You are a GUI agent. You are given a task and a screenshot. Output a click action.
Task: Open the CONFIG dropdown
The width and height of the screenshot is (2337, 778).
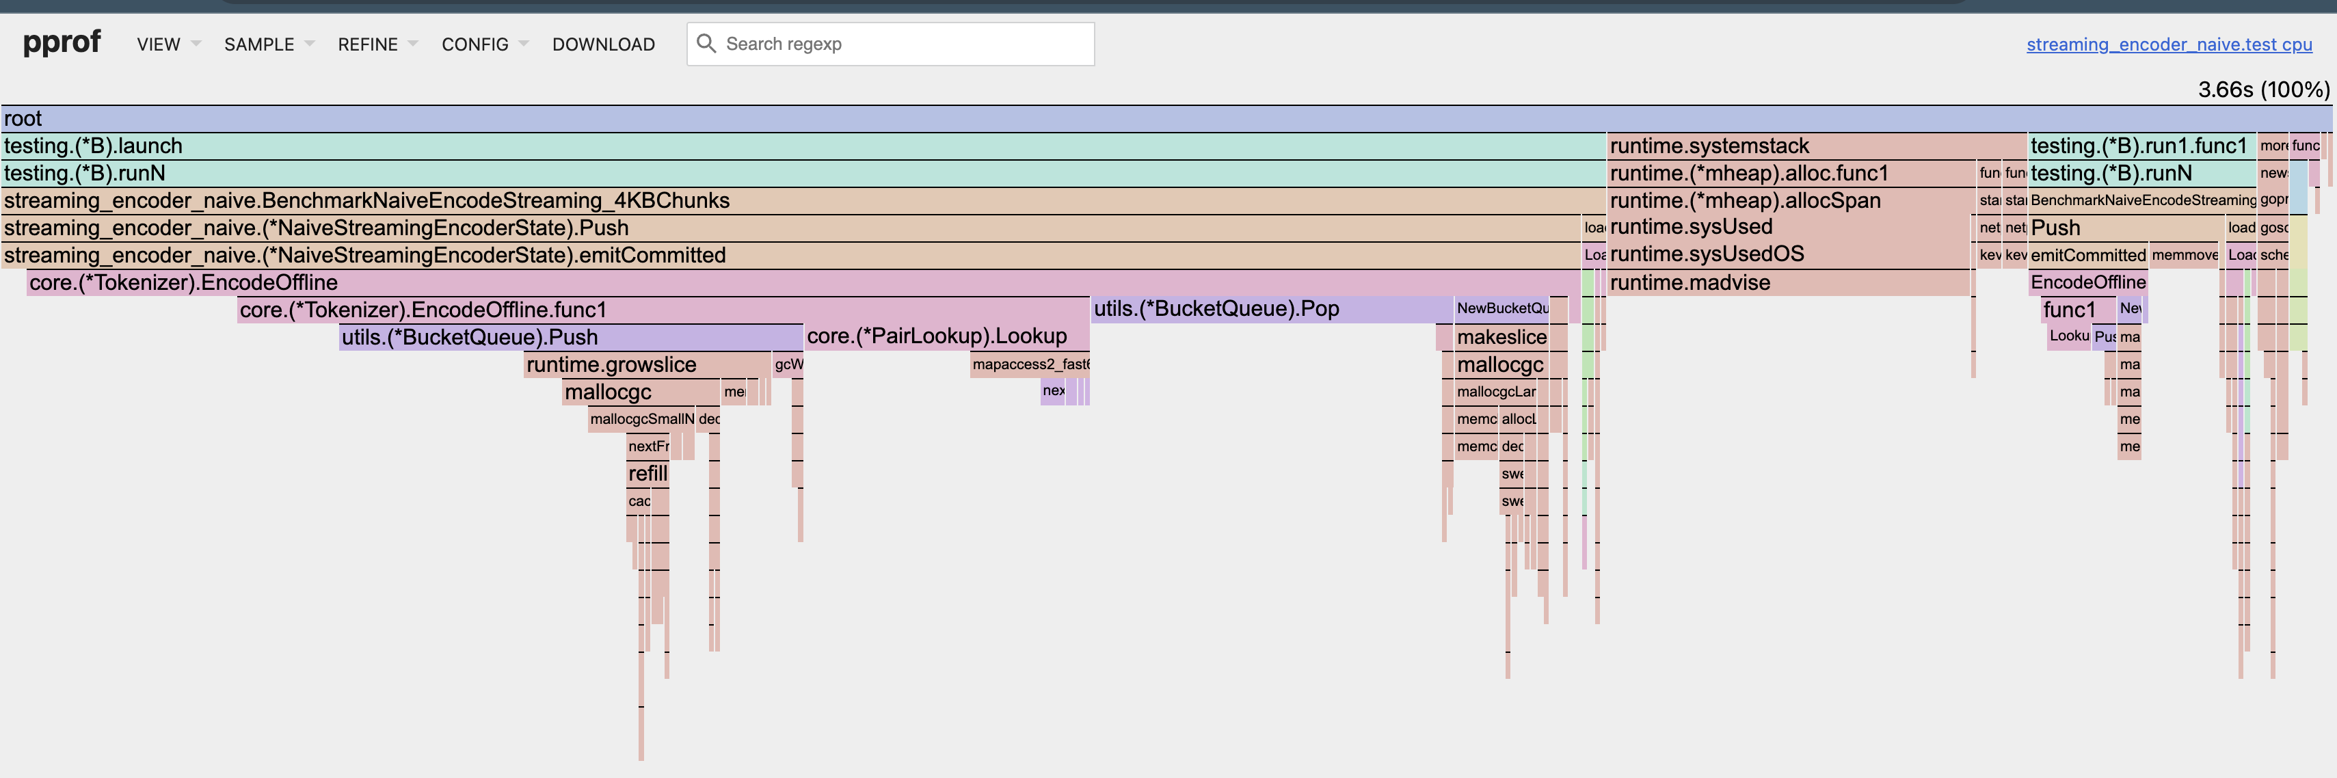(474, 44)
